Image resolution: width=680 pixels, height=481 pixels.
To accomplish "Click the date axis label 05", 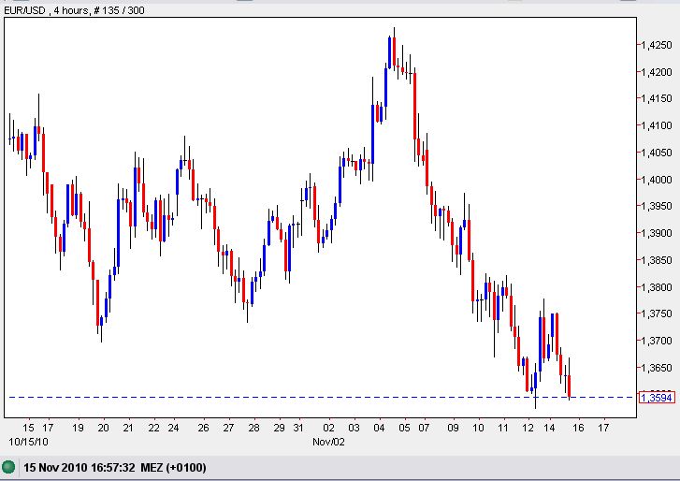I will point(404,428).
